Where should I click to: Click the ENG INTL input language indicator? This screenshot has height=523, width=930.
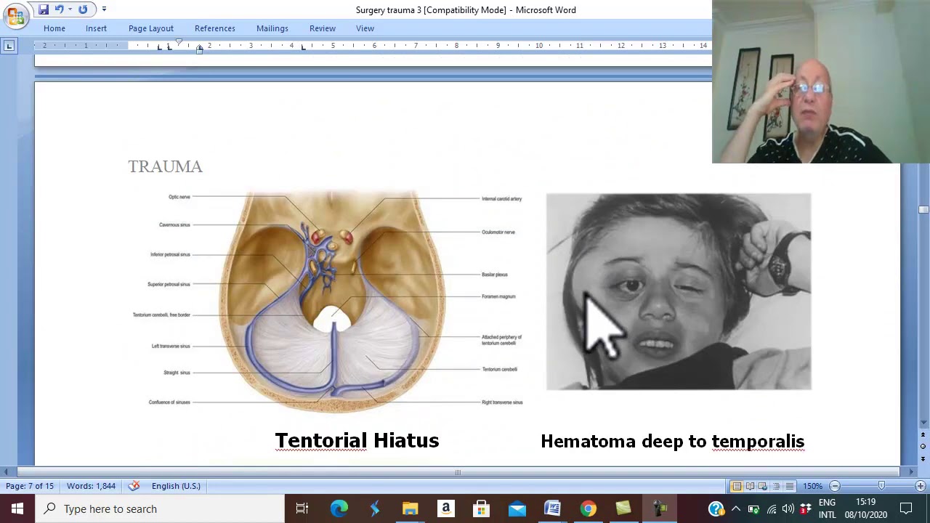(x=827, y=508)
